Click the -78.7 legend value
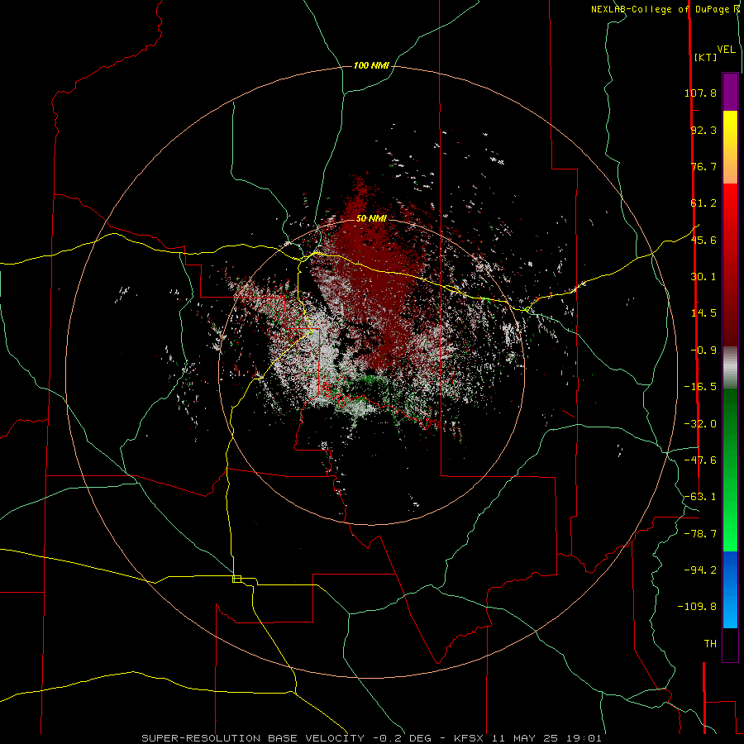The height and width of the screenshot is (744, 744). (x=700, y=534)
